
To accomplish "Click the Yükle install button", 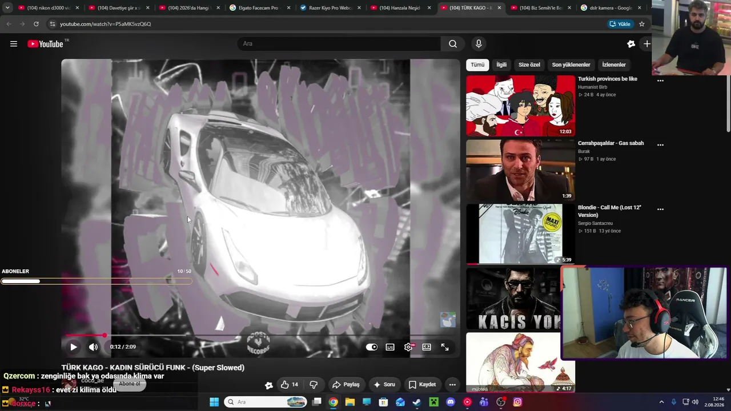I will point(620,24).
